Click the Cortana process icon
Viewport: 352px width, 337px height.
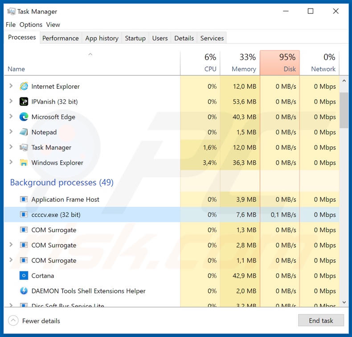click(24, 275)
